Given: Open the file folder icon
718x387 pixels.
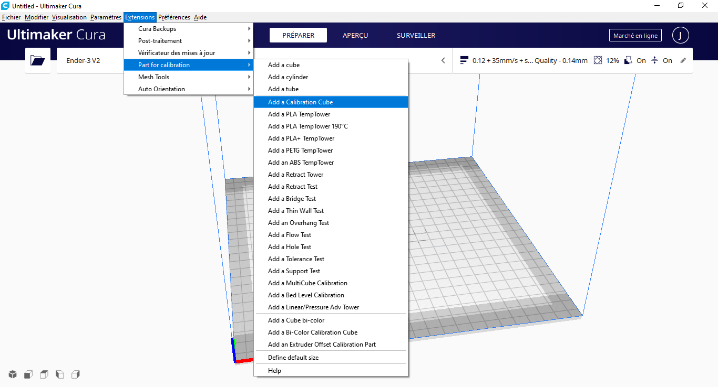Looking at the screenshot, I should pyautogui.click(x=38, y=60).
